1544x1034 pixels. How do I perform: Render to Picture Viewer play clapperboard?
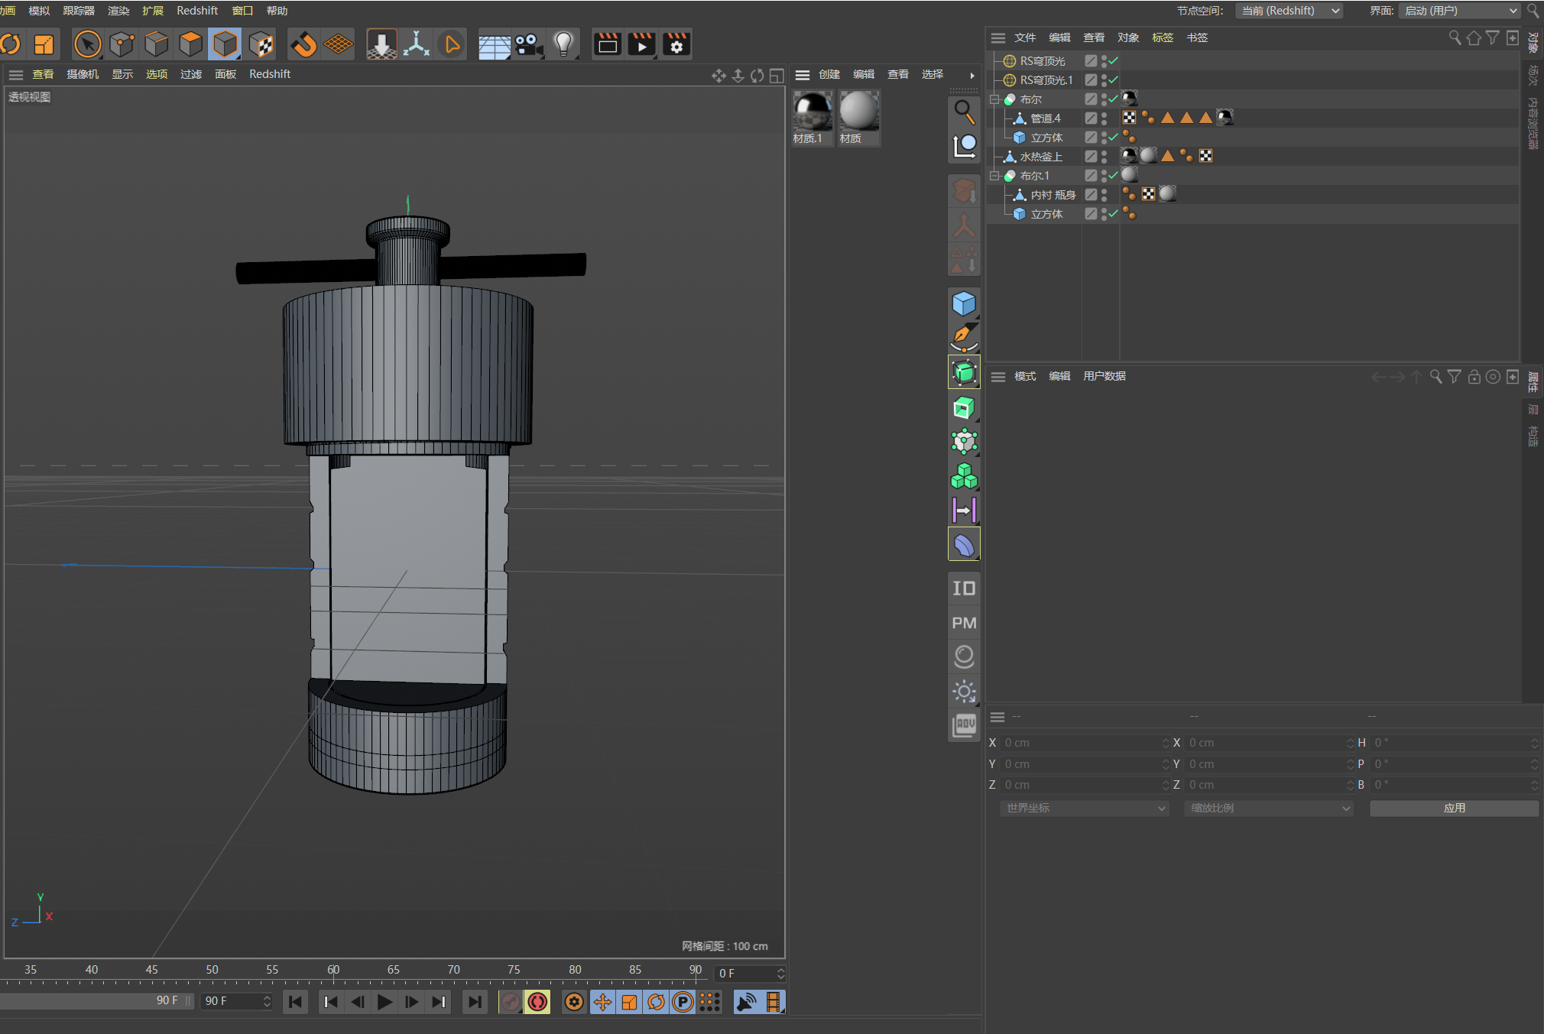642,44
